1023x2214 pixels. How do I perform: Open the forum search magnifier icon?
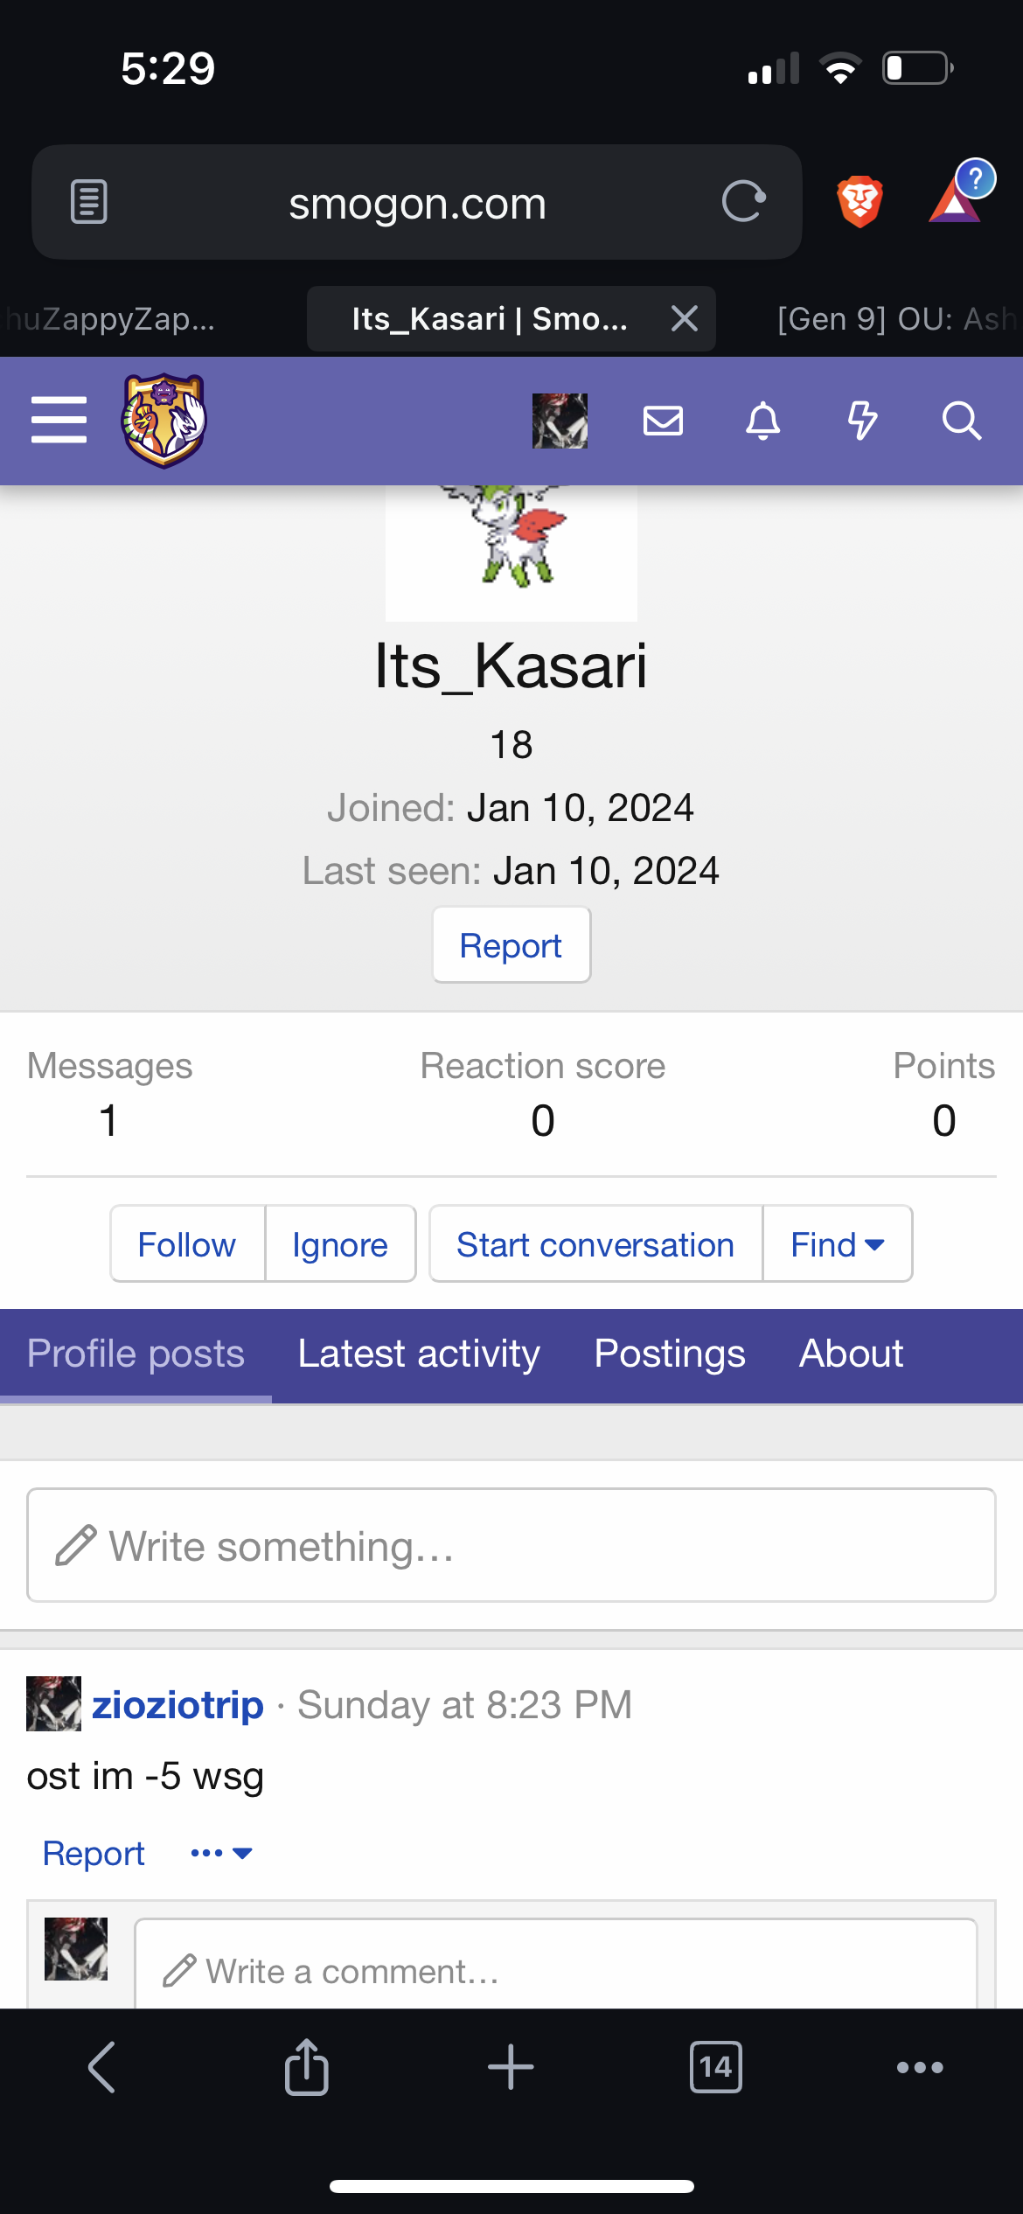(x=961, y=421)
